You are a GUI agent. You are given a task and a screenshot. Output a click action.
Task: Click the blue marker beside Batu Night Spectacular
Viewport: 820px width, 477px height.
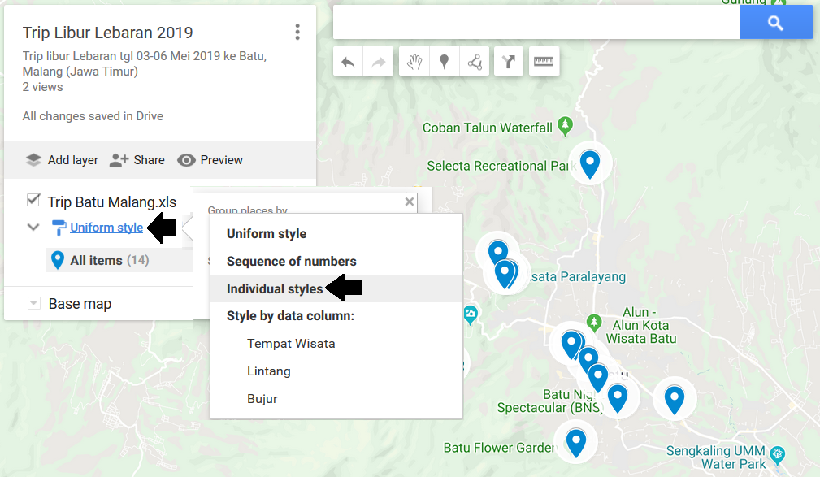click(618, 398)
